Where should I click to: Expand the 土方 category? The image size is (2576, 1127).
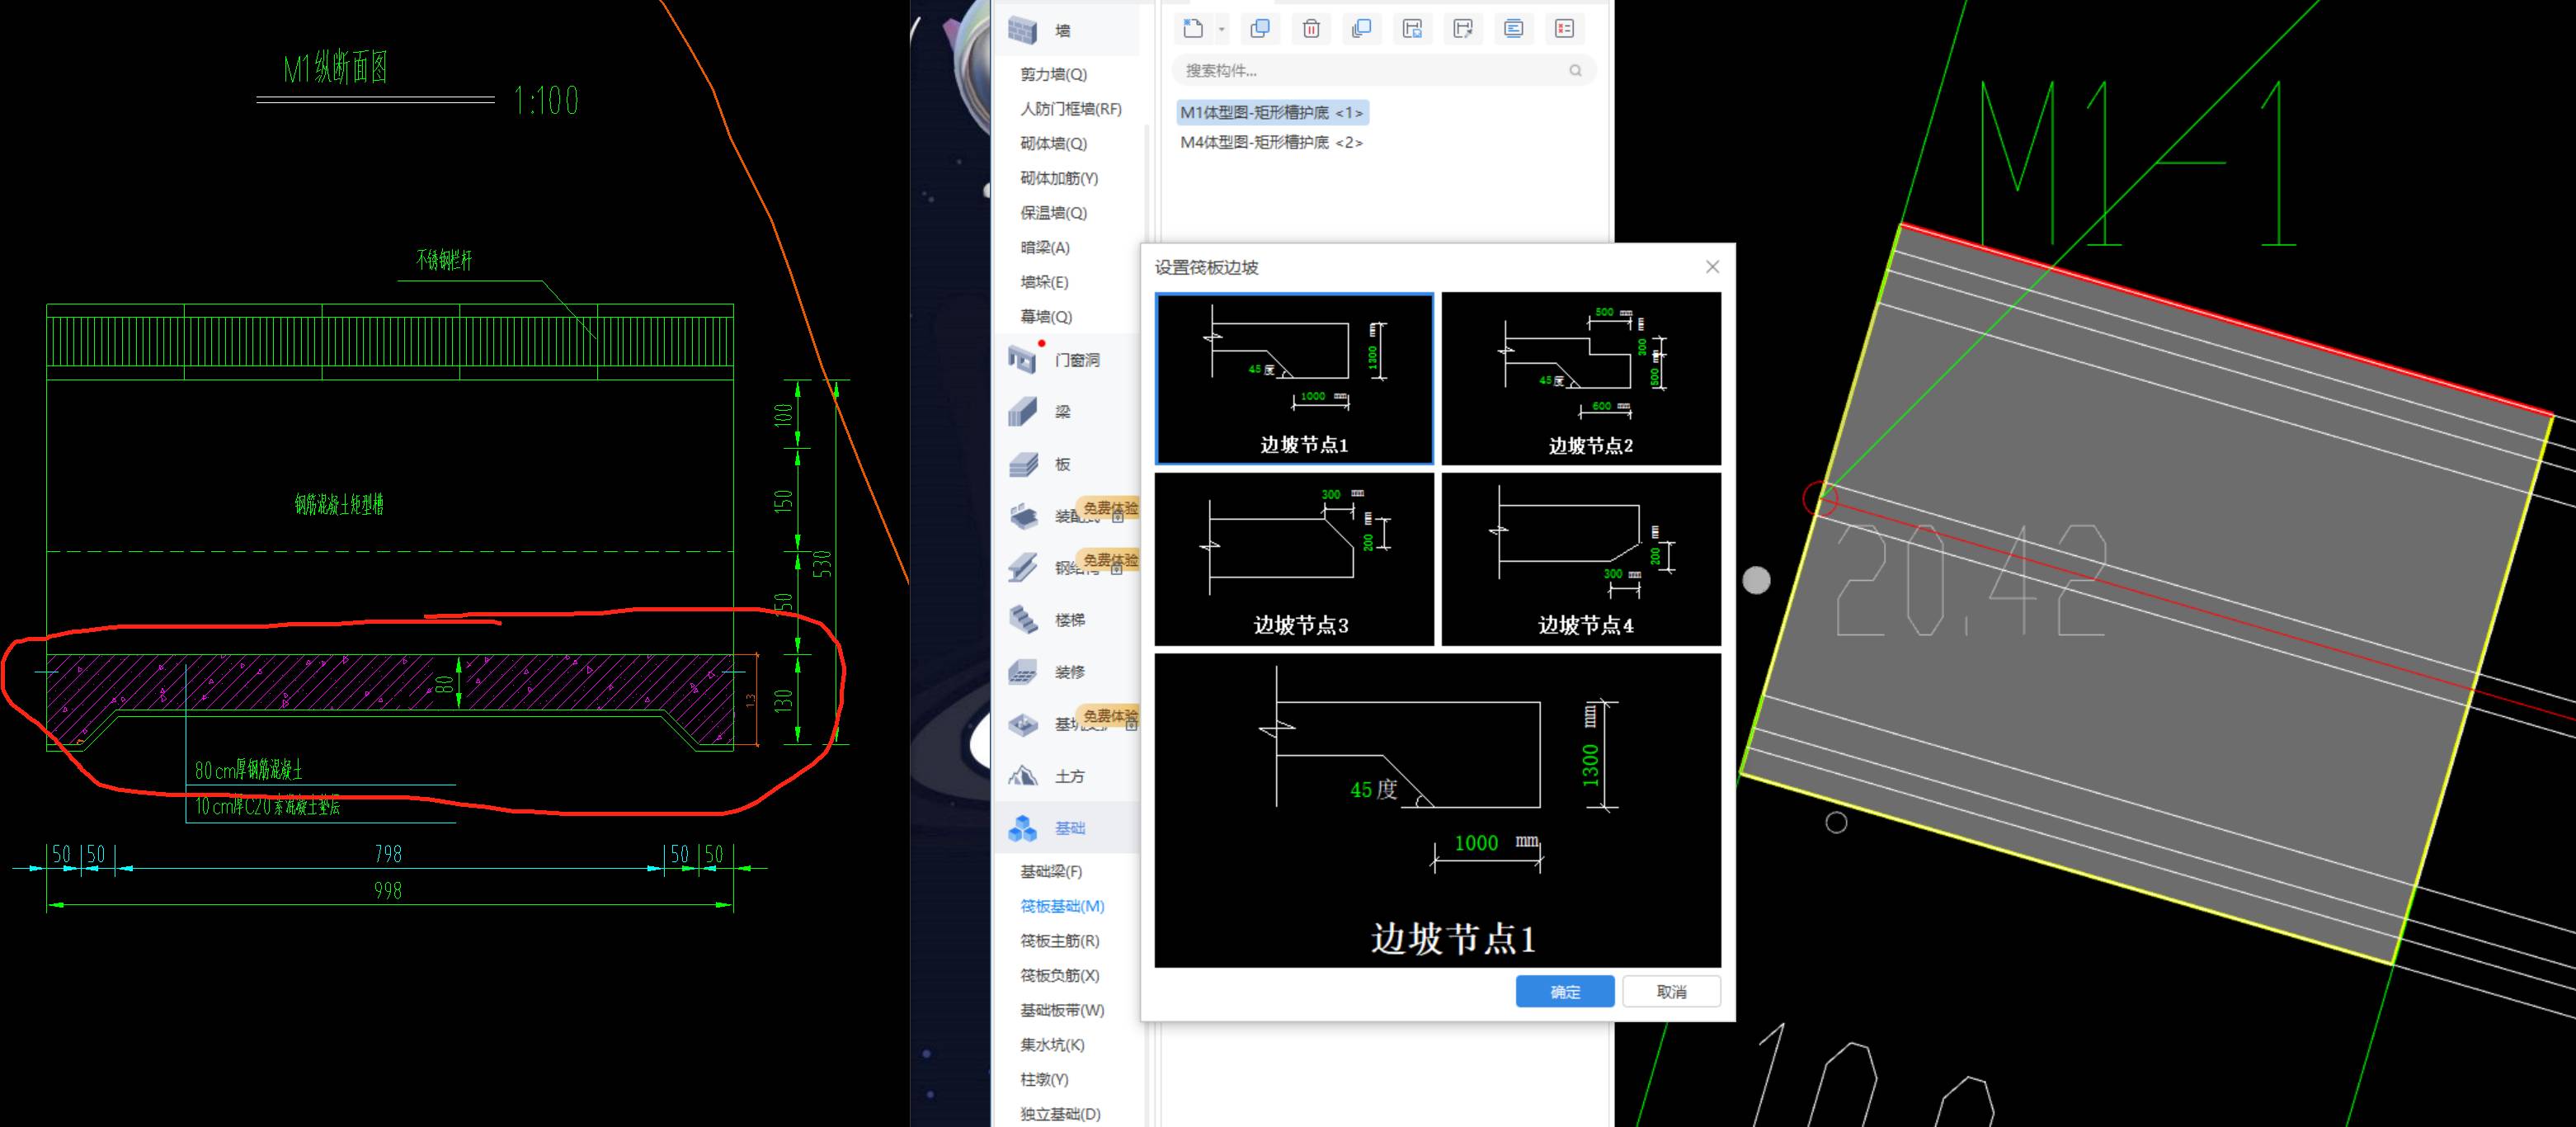pos(1070,776)
